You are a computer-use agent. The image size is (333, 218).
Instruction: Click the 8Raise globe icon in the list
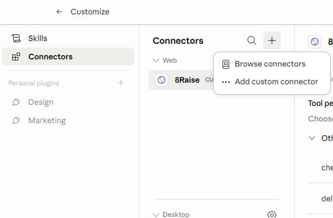tap(162, 80)
